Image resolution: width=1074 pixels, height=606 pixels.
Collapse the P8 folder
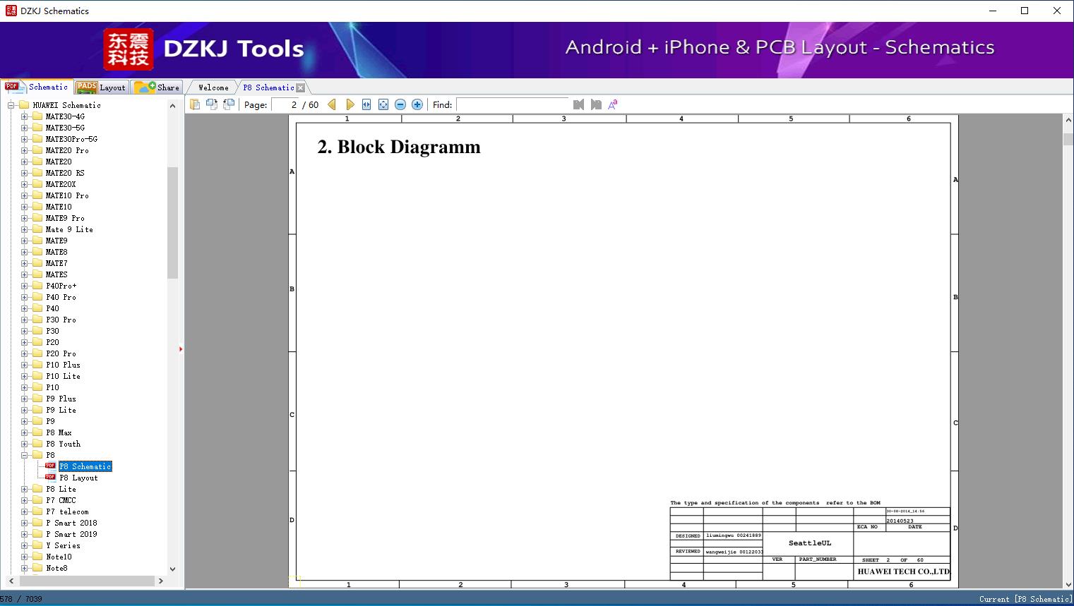[x=25, y=455]
